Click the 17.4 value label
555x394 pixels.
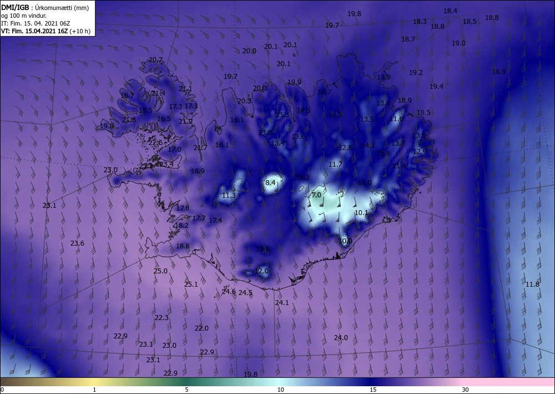pos(215,221)
